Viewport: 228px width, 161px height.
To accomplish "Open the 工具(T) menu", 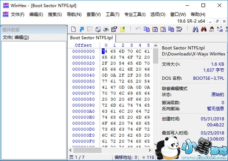I will (112, 14).
